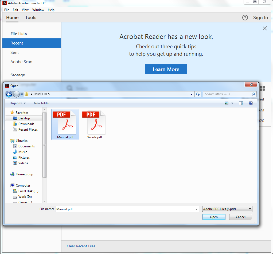Image resolution: width=273 pixels, height=254 pixels.
Task: Click the refresh icon beside address bar
Action: [198, 94]
